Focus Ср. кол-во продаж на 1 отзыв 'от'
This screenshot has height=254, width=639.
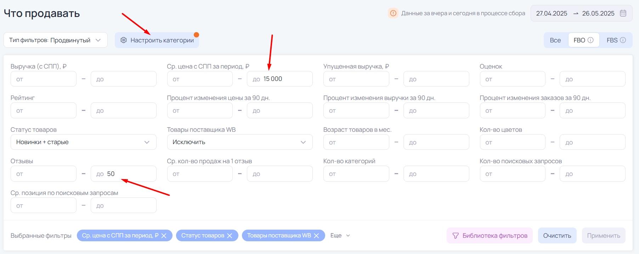click(200, 174)
